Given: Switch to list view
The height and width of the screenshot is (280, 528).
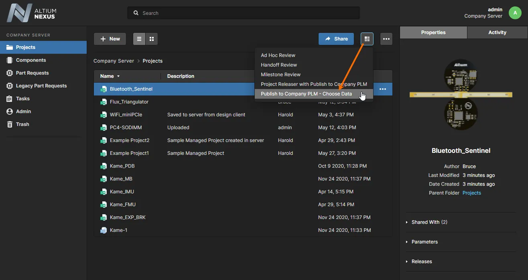Looking at the screenshot, I should coord(139,39).
